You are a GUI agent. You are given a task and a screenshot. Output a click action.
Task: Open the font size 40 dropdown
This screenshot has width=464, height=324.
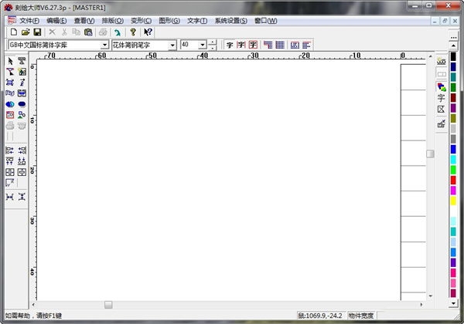202,46
